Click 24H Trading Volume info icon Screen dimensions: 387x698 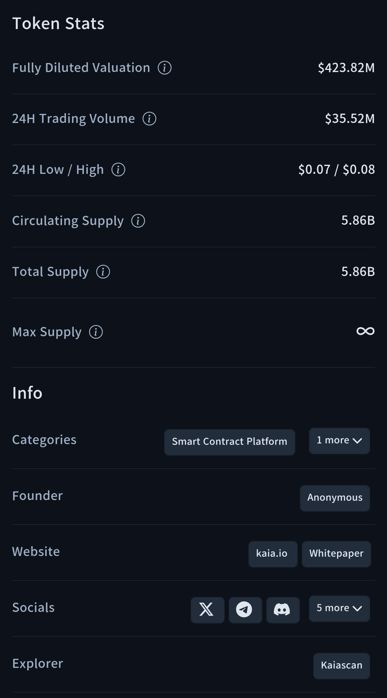coord(149,119)
